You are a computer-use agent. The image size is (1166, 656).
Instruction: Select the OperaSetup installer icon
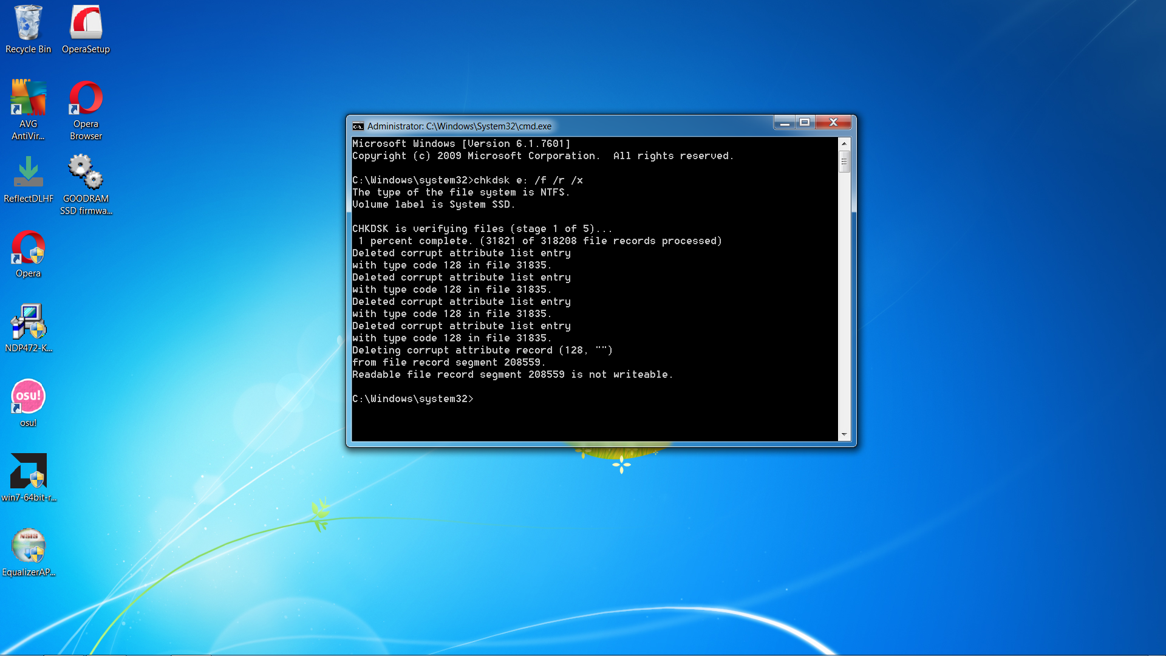click(86, 29)
